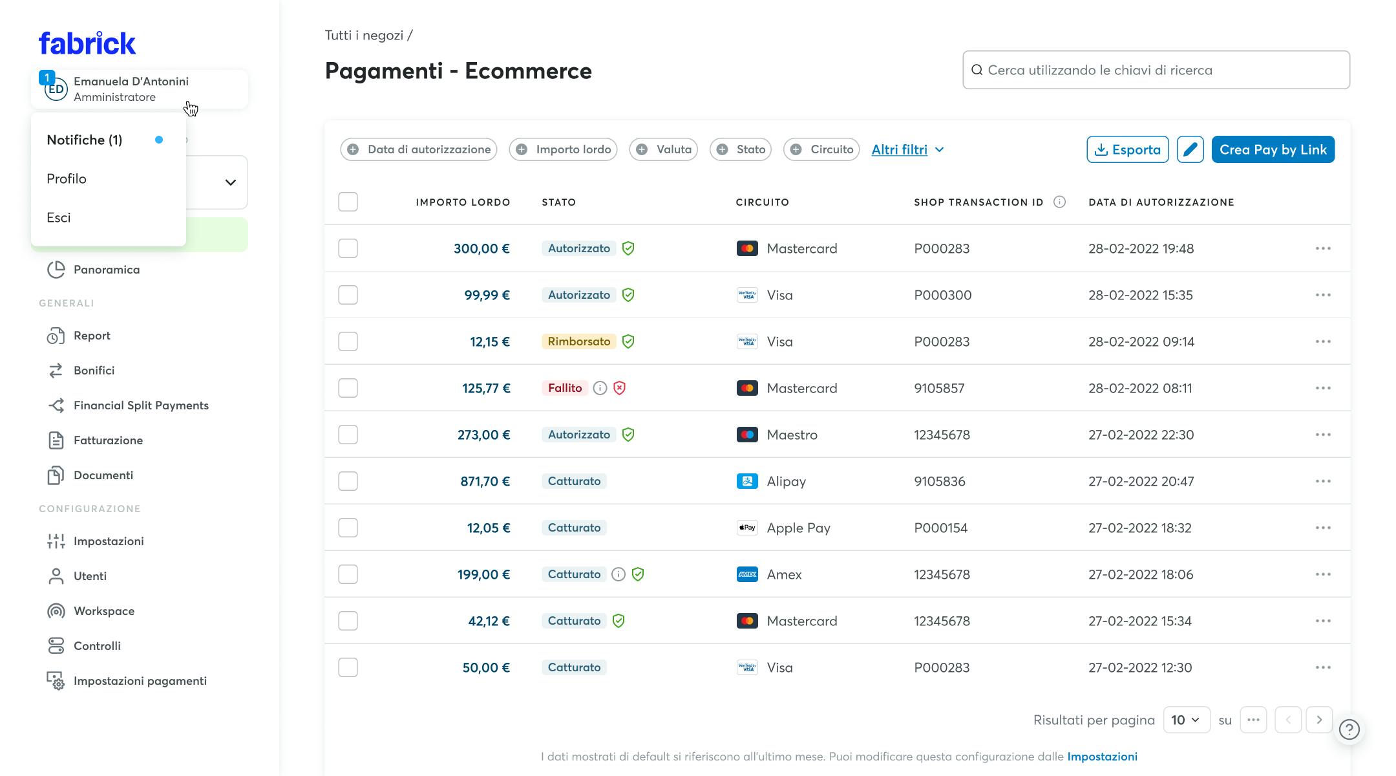Select the 871,70 € Alipay row checkbox
The width and height of the screenshot is (1396, 776).
(x=348, y=481)
